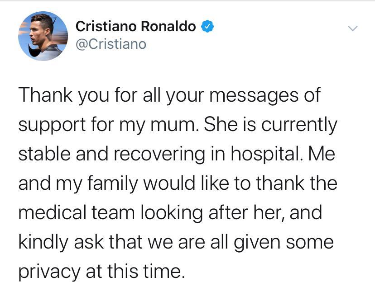Open the @Cristiano handle link

point(111,44)
